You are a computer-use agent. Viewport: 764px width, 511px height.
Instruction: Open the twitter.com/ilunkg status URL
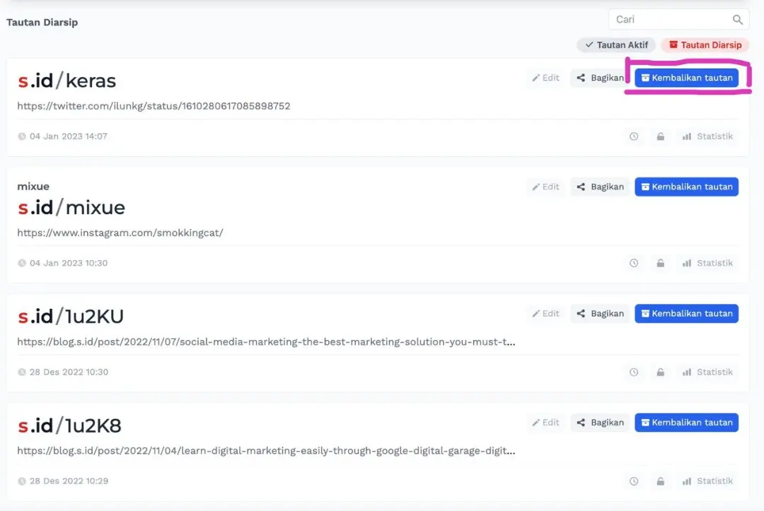coord(154,106)
